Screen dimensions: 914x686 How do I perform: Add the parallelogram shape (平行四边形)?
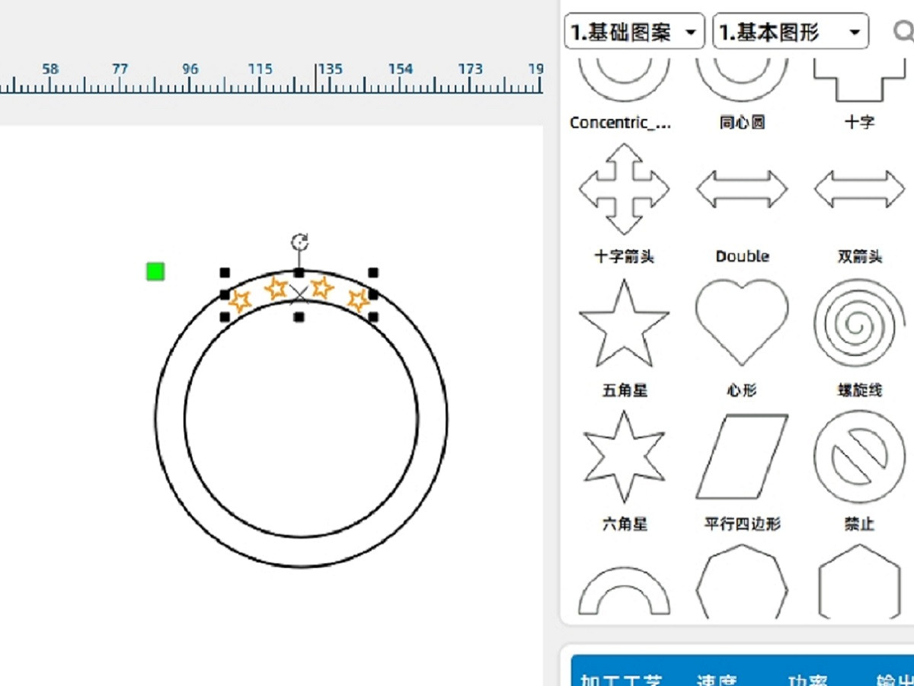point(741,457)
